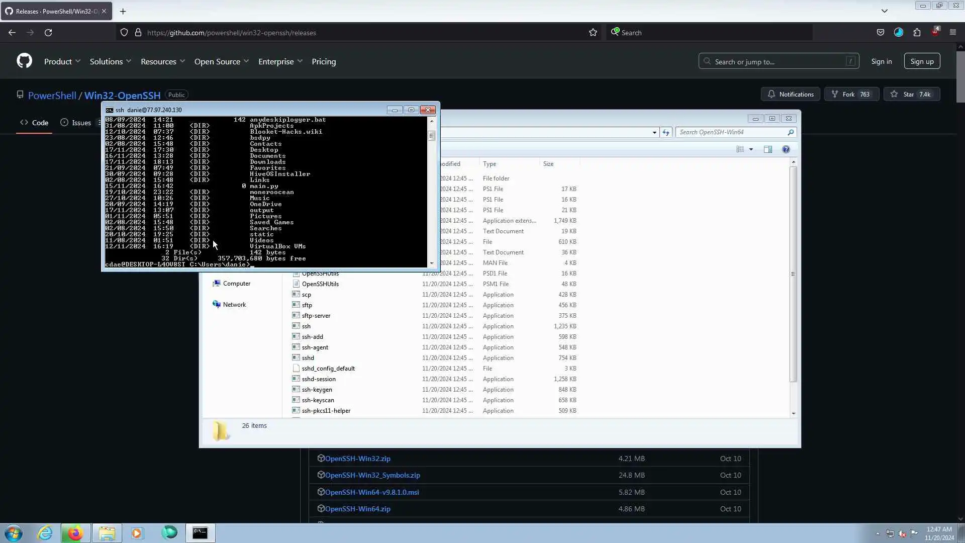This screenshot has height=543, width=965.
Task: Download OpenSSH-Win64.zip link
Action: (x=357, y=509)
